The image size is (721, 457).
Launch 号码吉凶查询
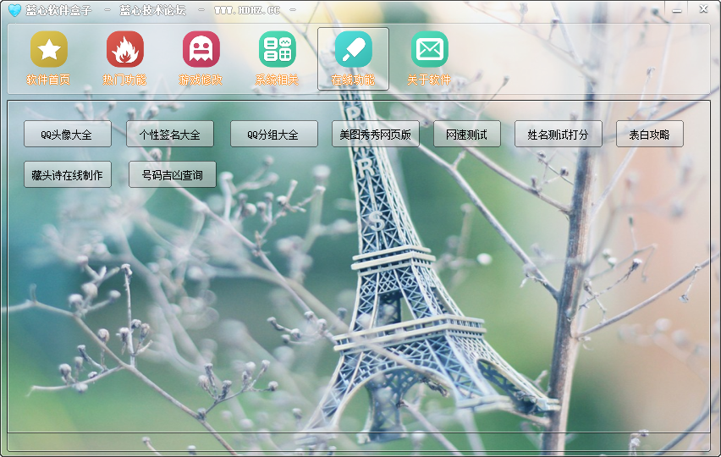[x=172, y=174]
